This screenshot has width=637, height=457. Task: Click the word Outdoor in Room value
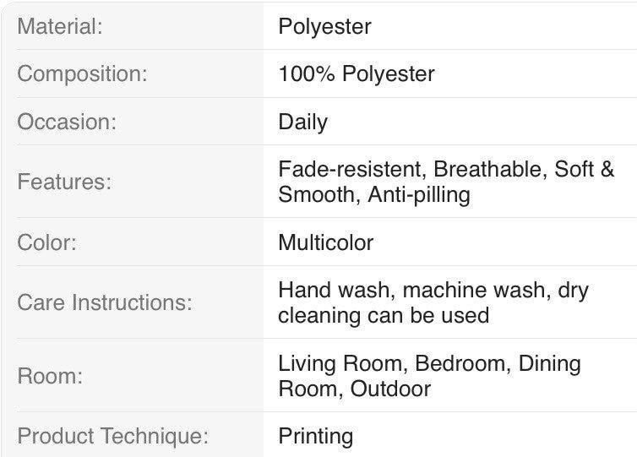(390, 389)
